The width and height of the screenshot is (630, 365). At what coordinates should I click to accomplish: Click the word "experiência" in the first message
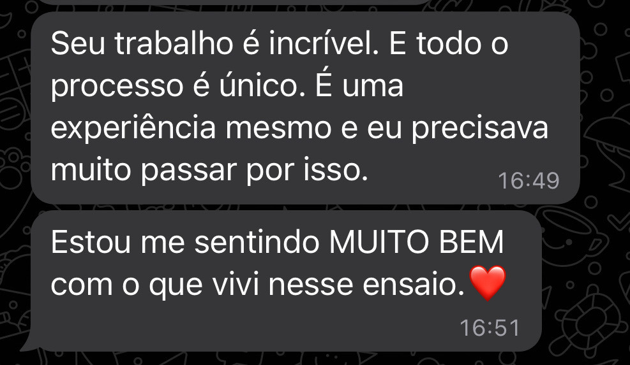133,129
